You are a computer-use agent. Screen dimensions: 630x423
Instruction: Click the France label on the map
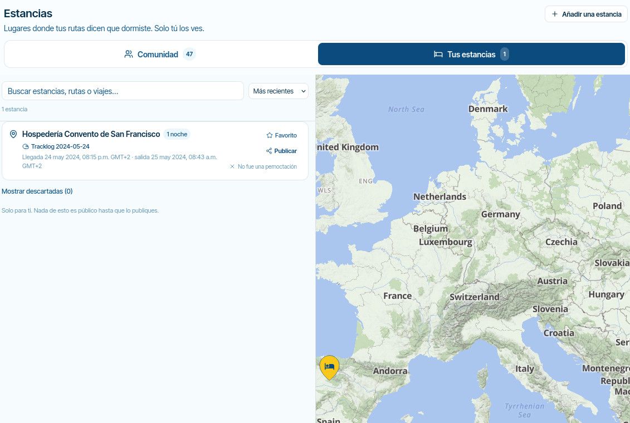[397, 296]
